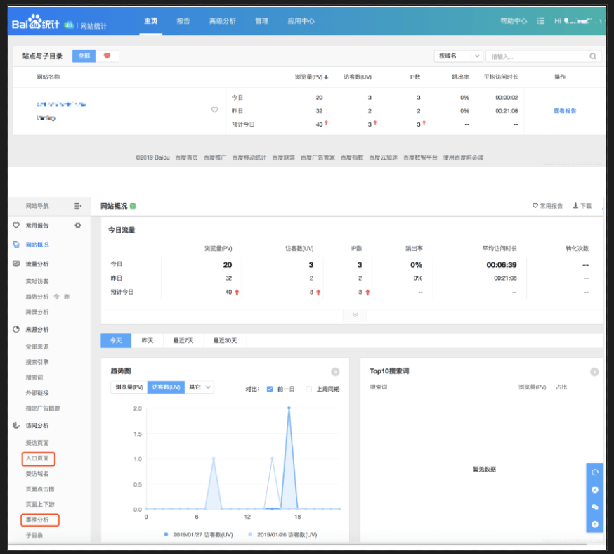Check the 上周同期 comparison checkbox
Viewport: 614px width, 554px height.
coord(309,389)
